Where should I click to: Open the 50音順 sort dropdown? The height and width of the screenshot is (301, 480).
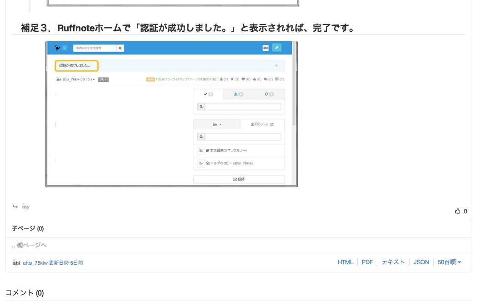[x=449, y=262]
